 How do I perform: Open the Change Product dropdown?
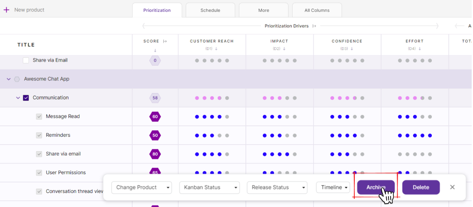tap(142, 187)
